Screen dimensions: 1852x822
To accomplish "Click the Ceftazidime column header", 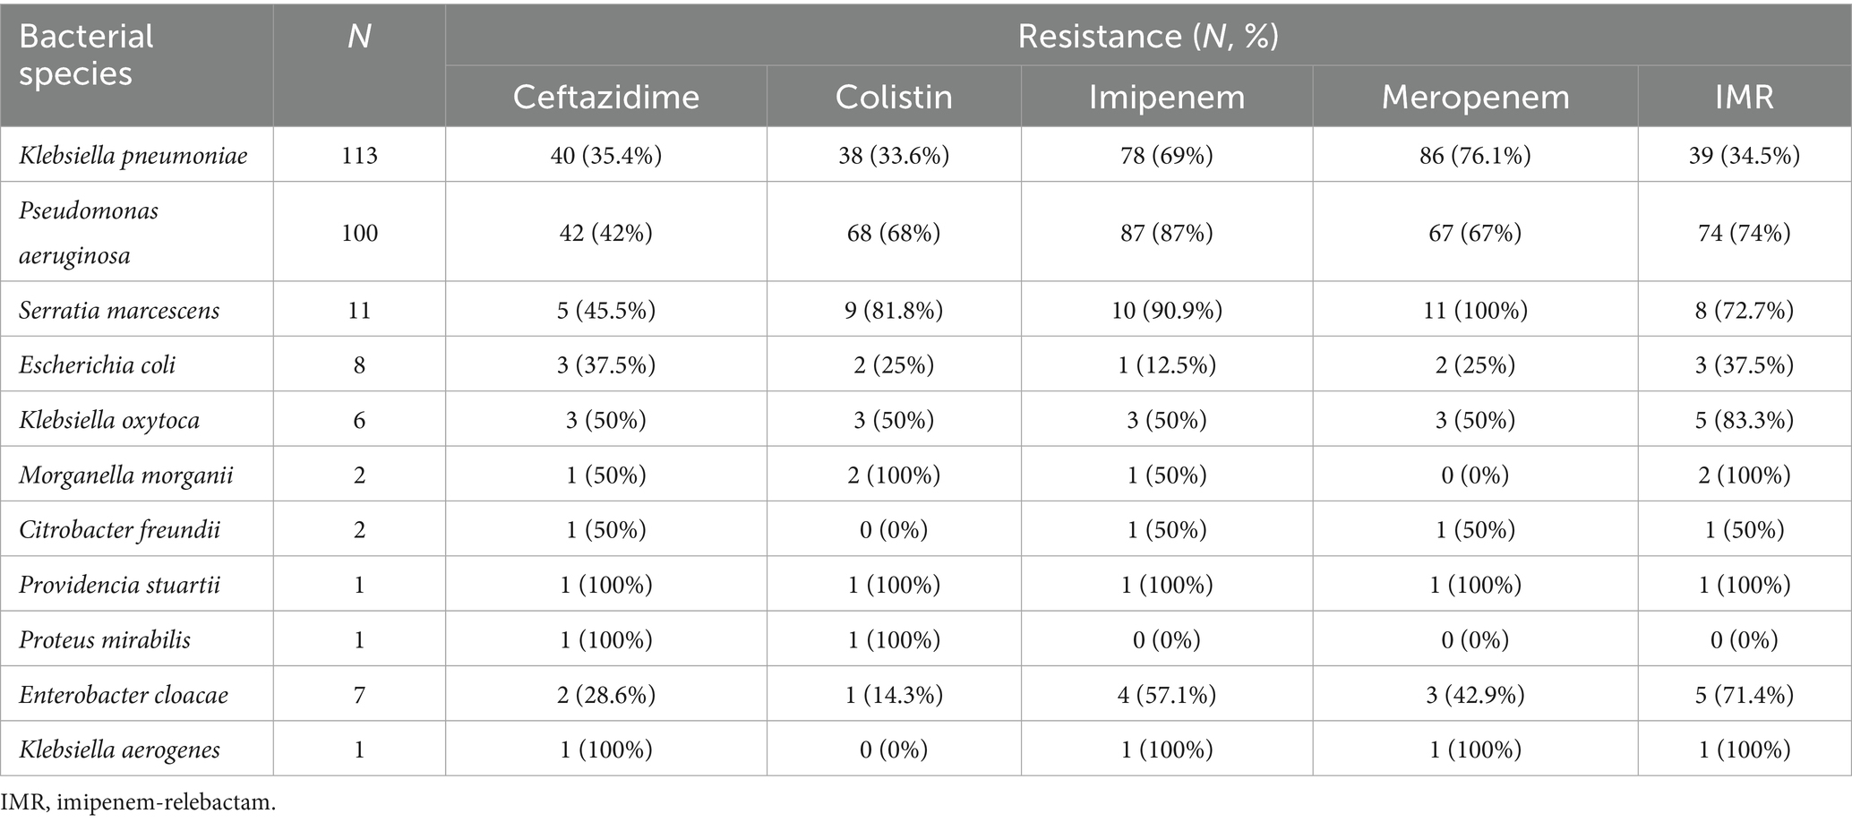I will tap(605, 97).
